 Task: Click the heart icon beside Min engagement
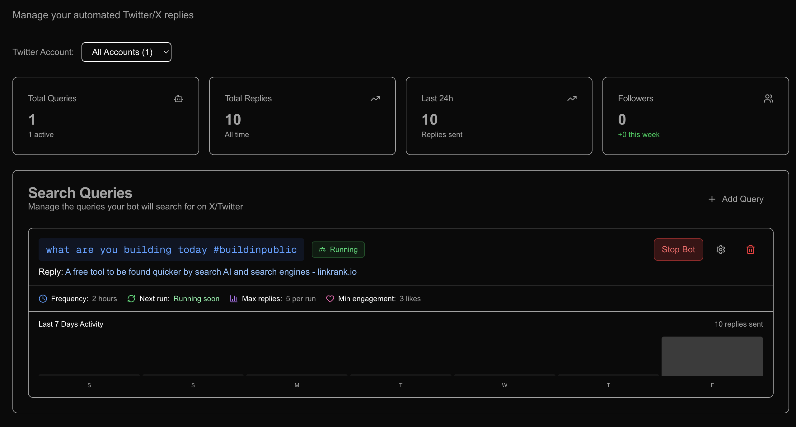click(x=330, y=299)
